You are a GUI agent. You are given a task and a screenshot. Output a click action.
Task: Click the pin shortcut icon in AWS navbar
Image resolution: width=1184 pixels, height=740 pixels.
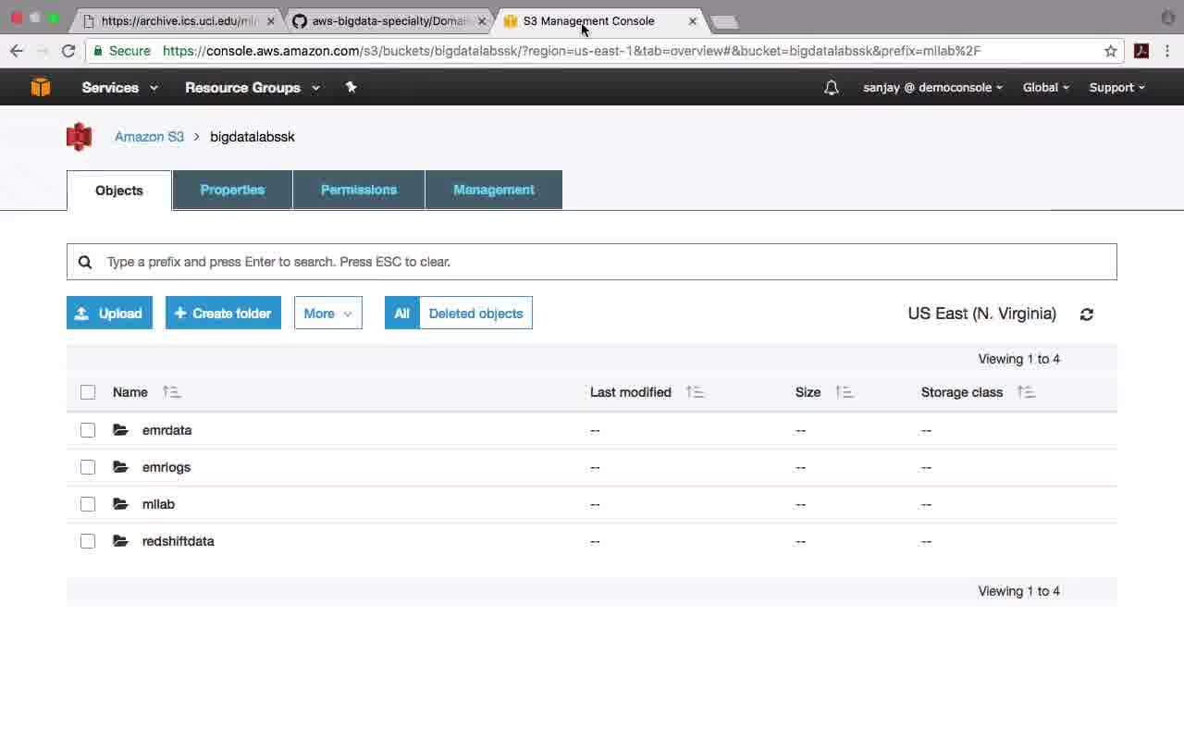(351, 87)
